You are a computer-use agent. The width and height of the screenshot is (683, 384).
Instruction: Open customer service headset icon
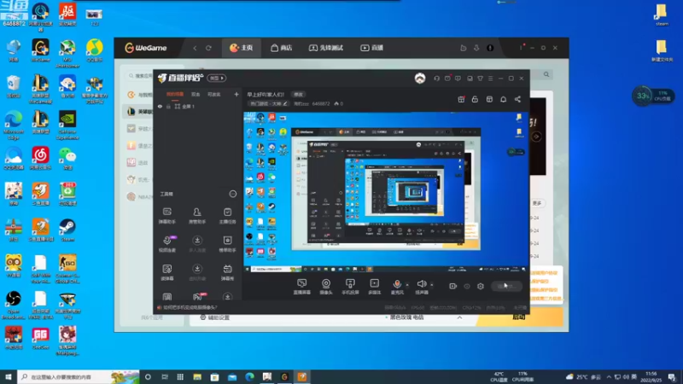pyautogui.click(x=437, y=79)
